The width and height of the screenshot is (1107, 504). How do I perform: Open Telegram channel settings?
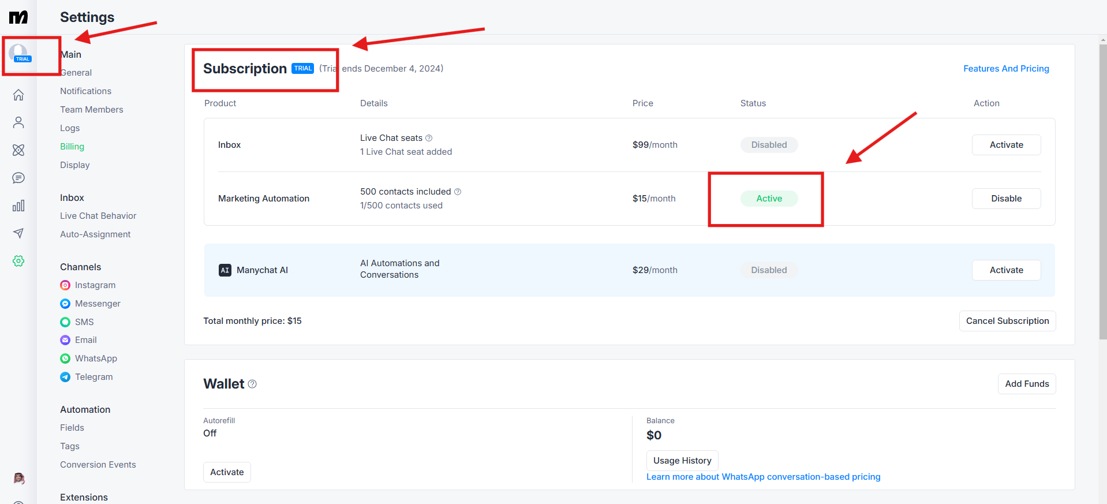[x=94, y=377]
